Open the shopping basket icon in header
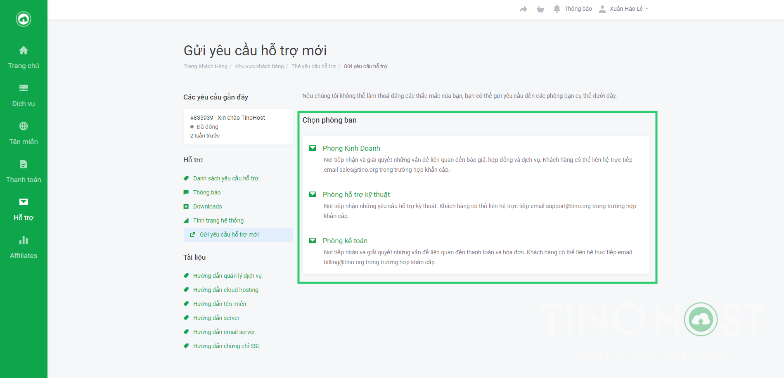 (x=540, y=9)
